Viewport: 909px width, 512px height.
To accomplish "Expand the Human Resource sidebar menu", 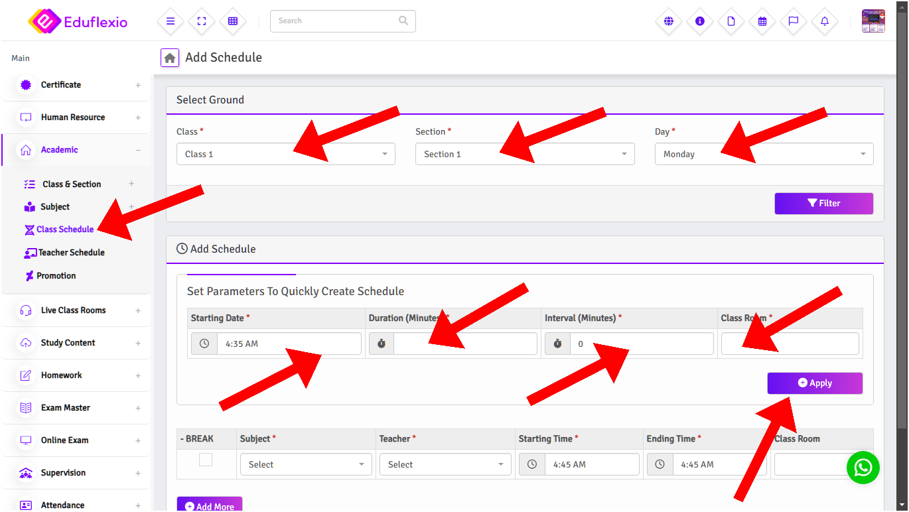I will pyautogui.click(x=73, y=117).
